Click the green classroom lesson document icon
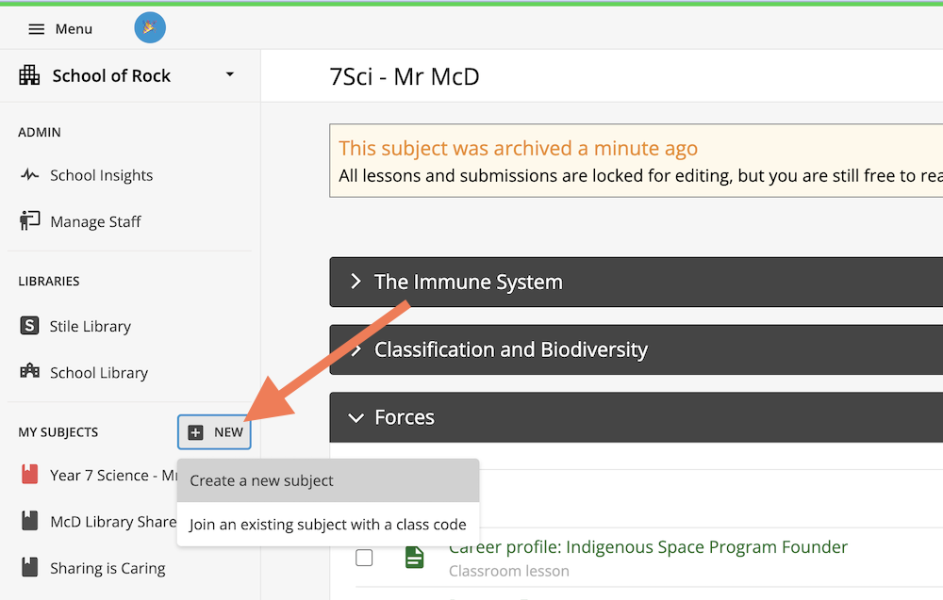Screen dimensions: 943x600 point(414,558)
